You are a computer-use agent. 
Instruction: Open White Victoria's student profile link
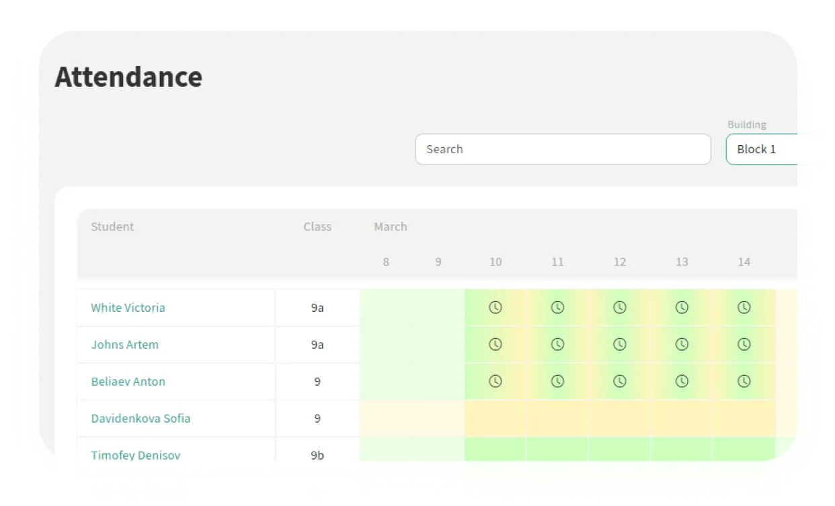tap(128, 308)
